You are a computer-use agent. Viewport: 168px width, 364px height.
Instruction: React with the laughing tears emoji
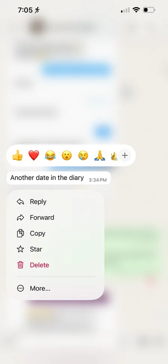coord(50,155)
